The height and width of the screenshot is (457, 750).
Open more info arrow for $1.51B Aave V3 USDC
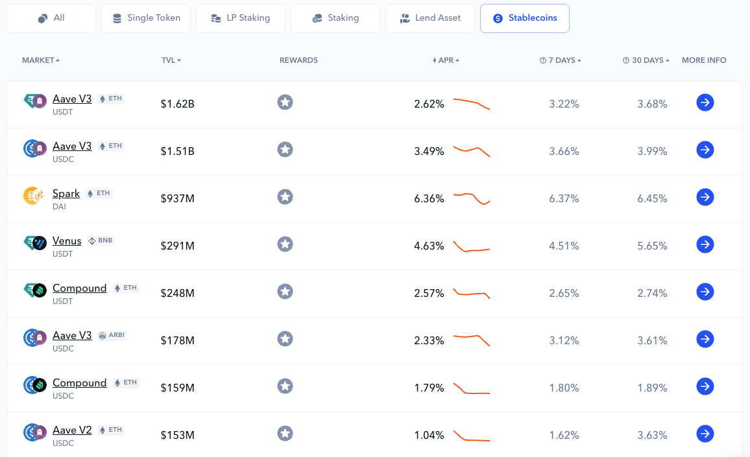(705, 150)
